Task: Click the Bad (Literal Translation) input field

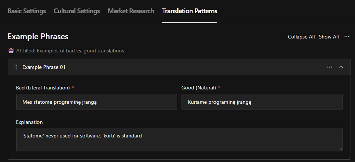Action: tap(96, 102)
